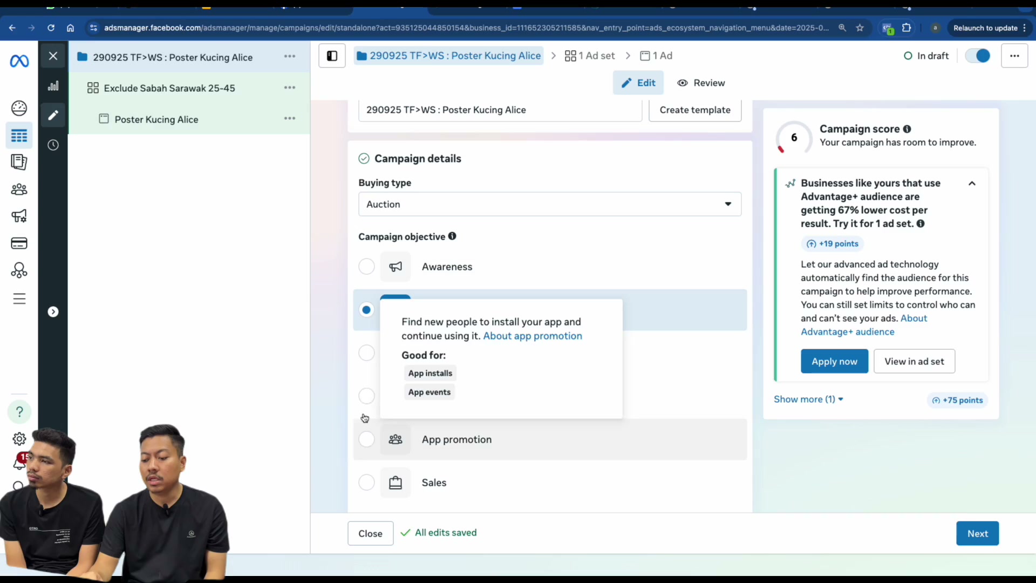This screenshot has height=583, width=1036.
Task: Click the Create template button
Action: [695, 110]
